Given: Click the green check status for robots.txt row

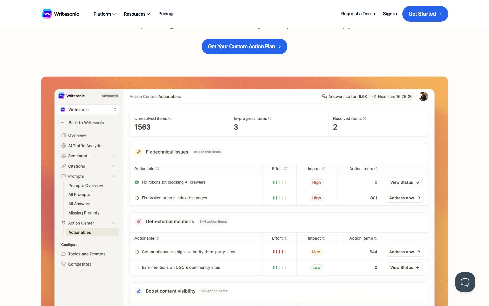Looking at the screenshot, I should point(137,182).
